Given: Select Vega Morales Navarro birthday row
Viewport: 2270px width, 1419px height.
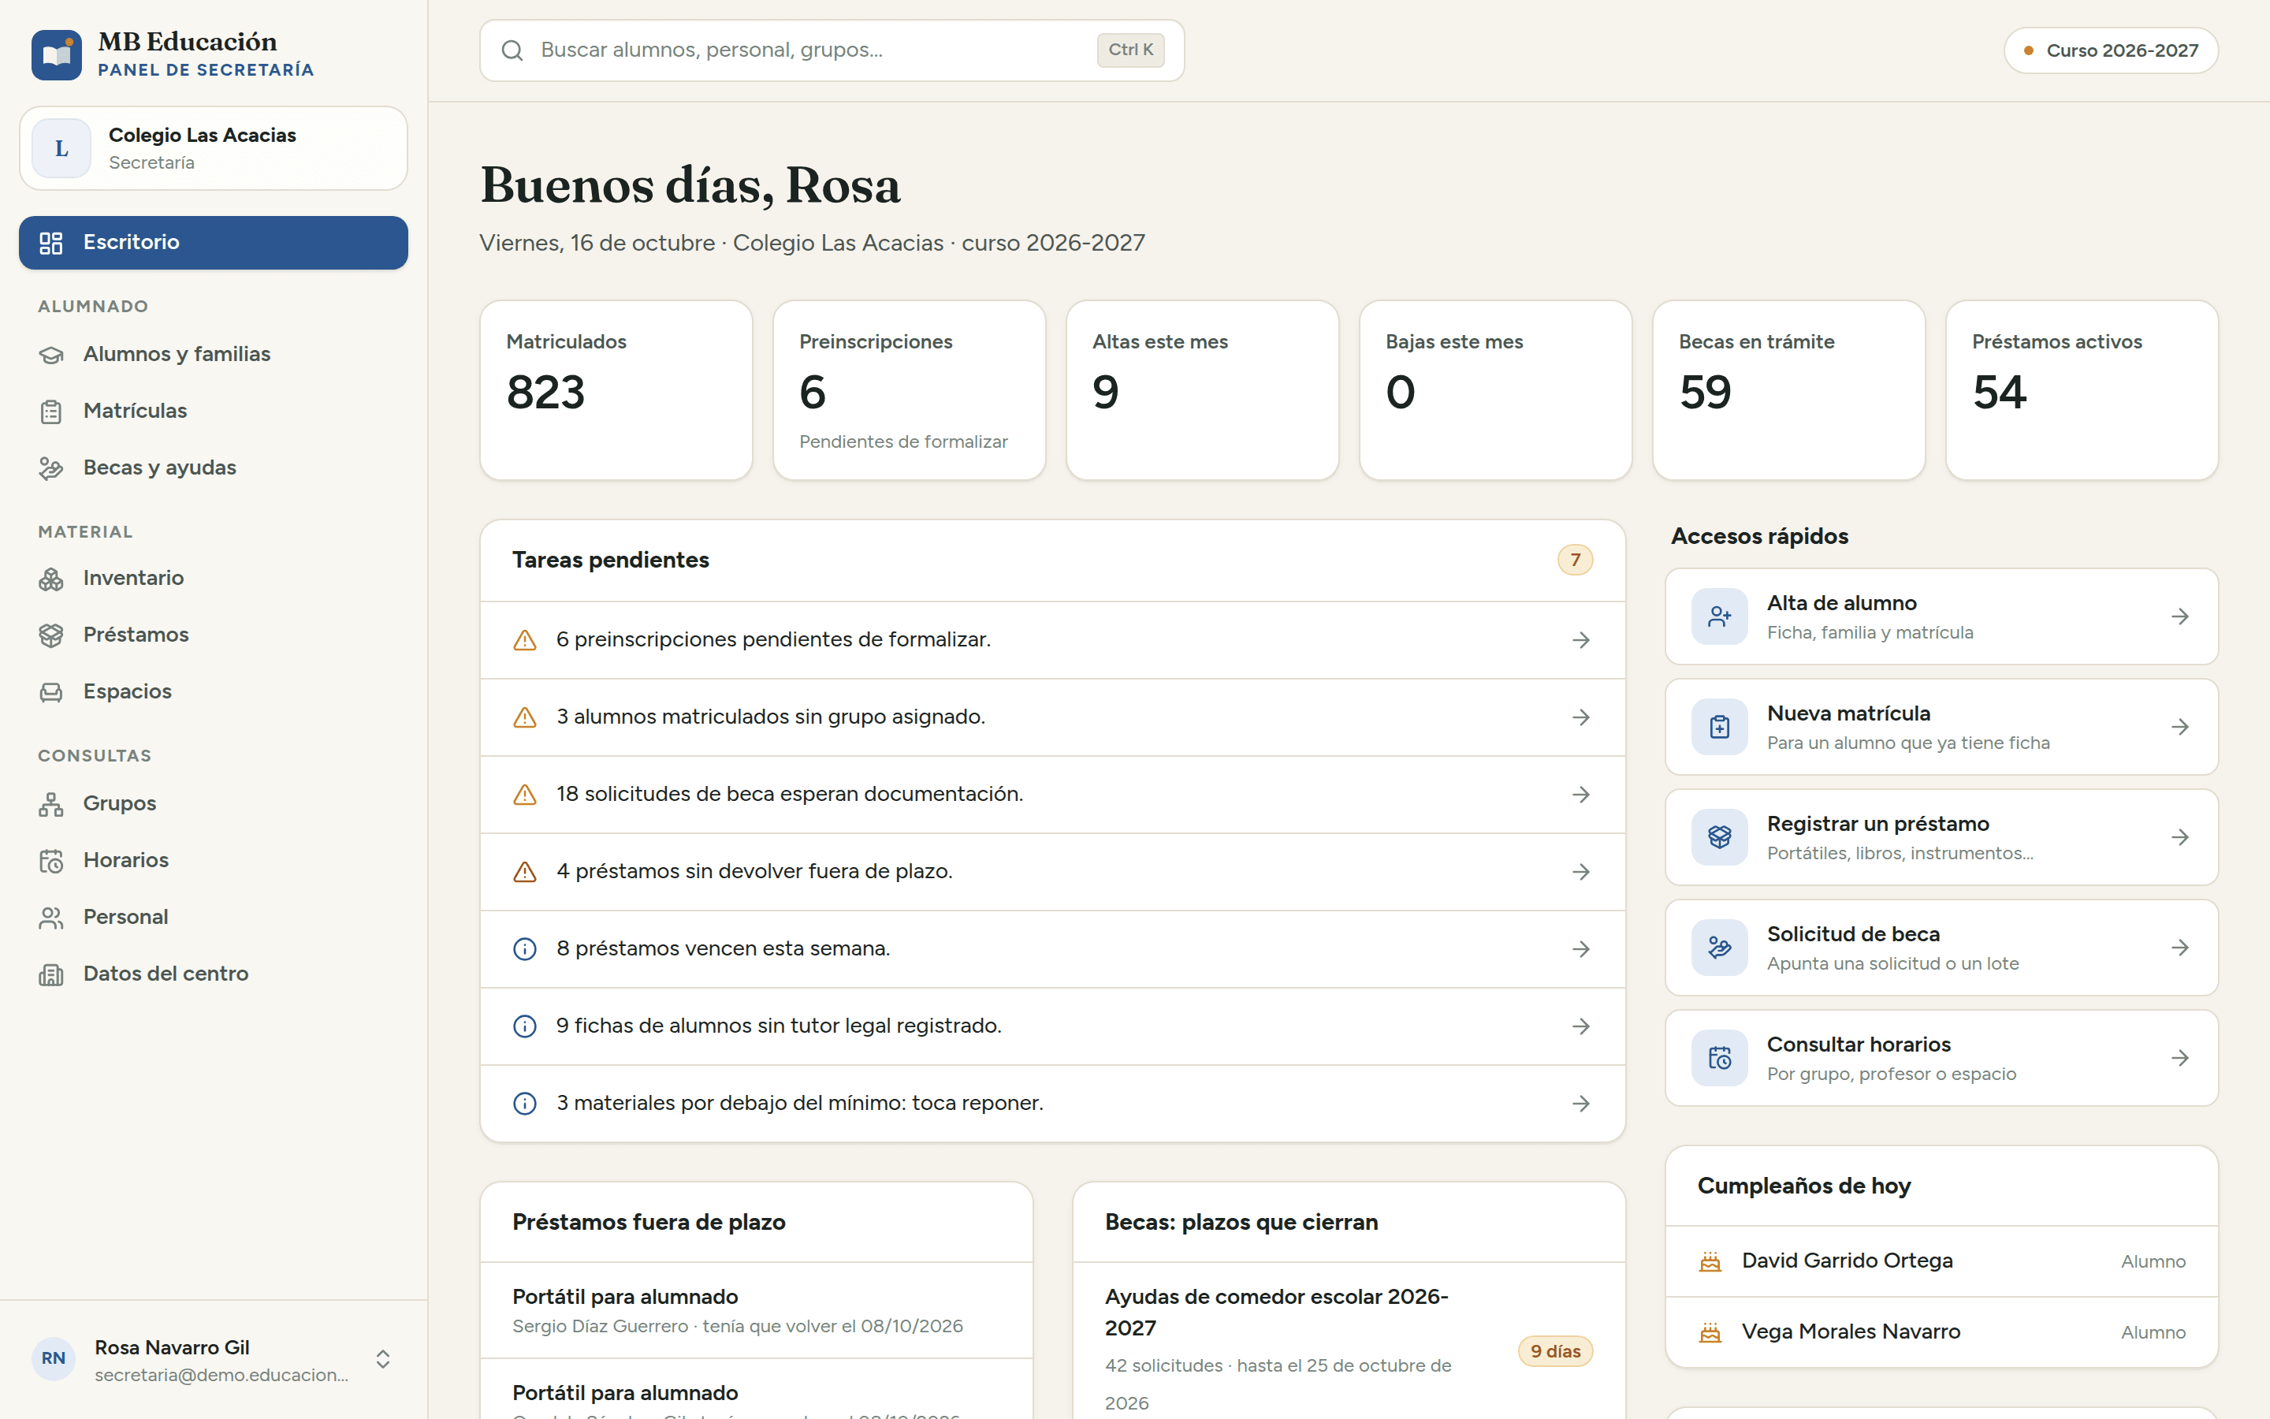Looking at the screenshot, I should tap(1941, 1331).
